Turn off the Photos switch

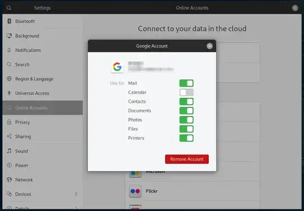coord(186,120)
